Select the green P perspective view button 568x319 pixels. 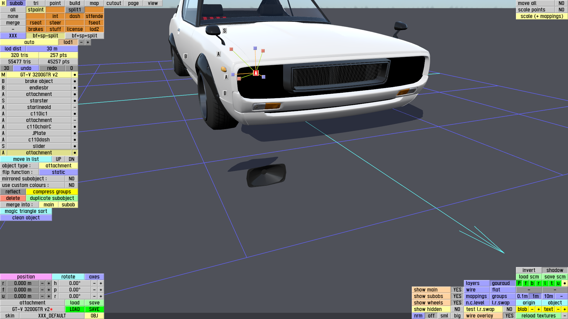519,283
